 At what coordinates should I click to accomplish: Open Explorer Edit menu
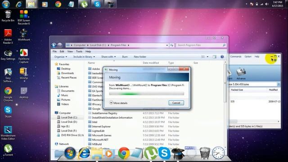pyautogui.click(x=62, y=51)
